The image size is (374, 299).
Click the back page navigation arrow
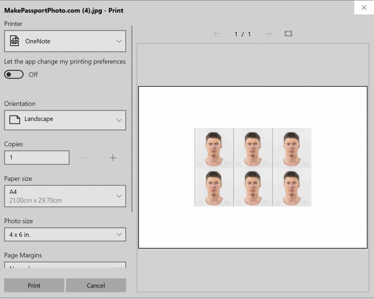click(x=217, y=34)
